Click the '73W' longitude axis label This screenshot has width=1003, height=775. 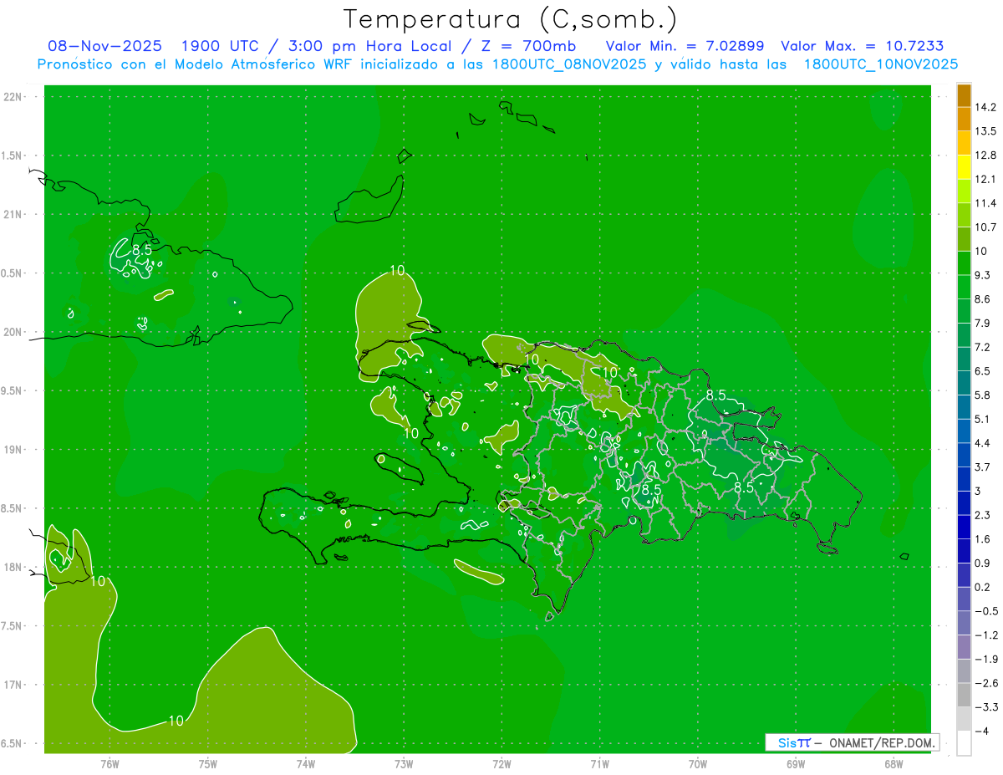[x=404, y=764]
